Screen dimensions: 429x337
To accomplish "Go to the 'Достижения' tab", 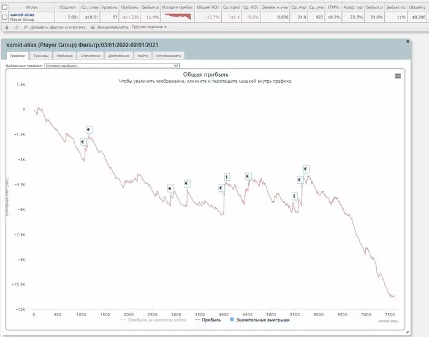I will pos(119,56).
